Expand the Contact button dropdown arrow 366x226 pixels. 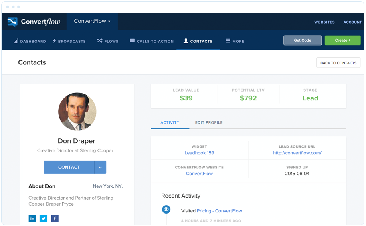pyautogui.click(x=100, y=167)
